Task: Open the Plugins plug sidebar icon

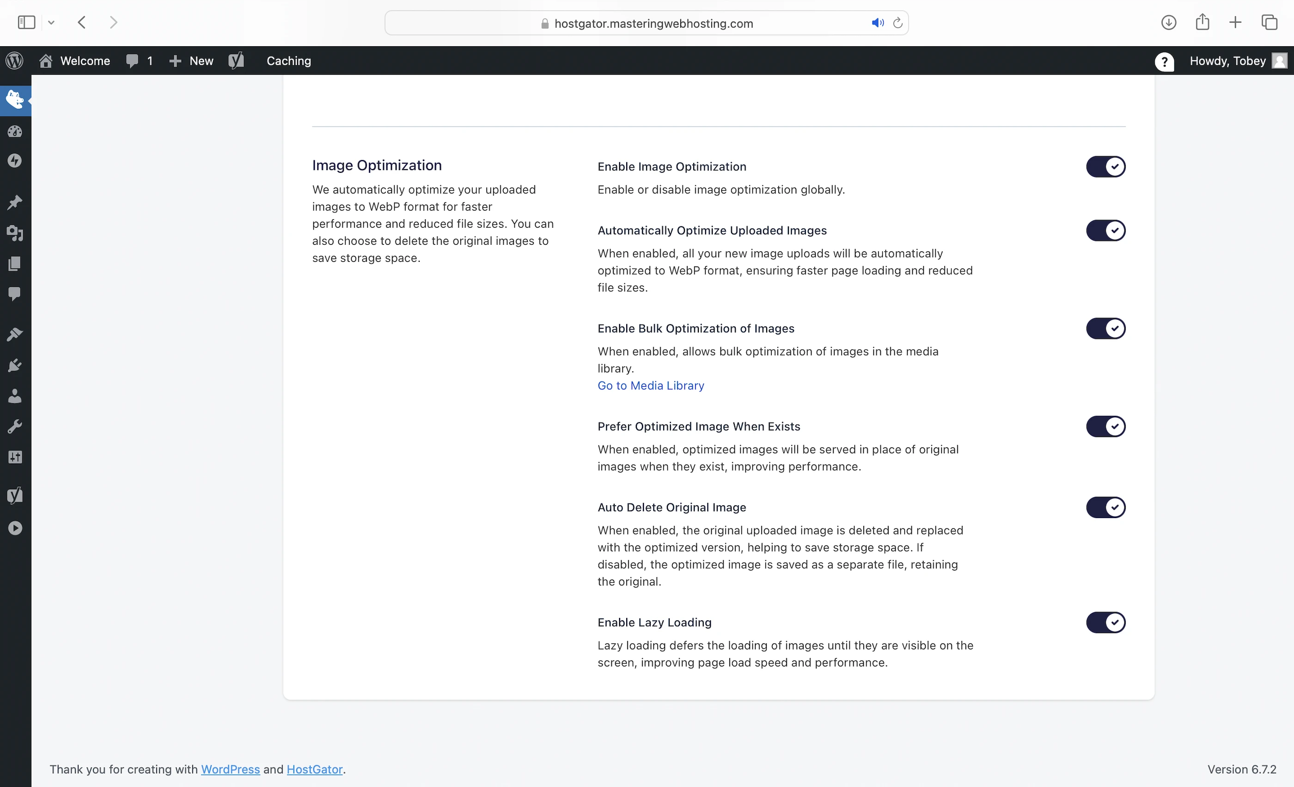Action: [x=15, y=365]
